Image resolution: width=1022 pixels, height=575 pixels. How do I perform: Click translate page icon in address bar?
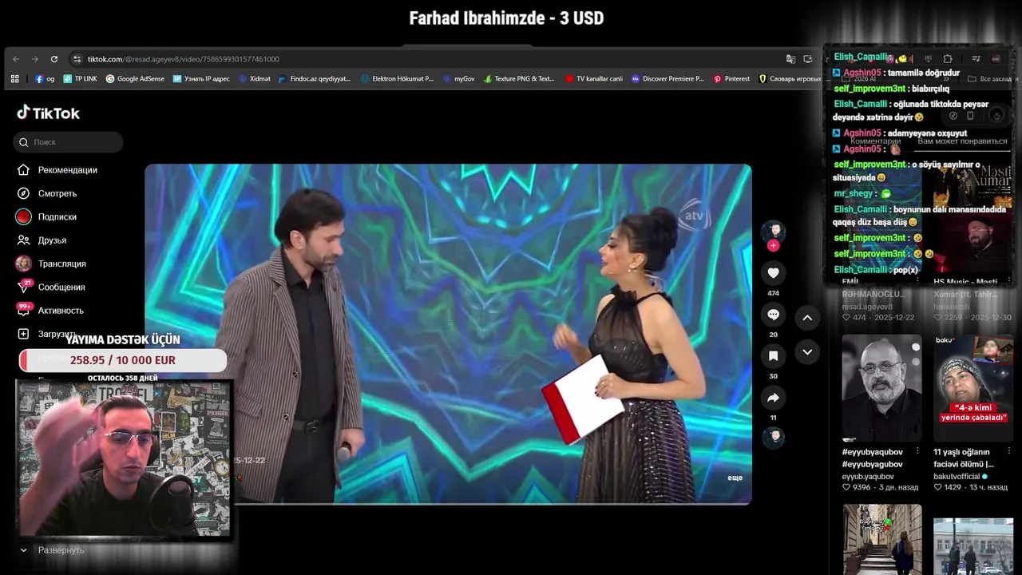click(790, 59)
